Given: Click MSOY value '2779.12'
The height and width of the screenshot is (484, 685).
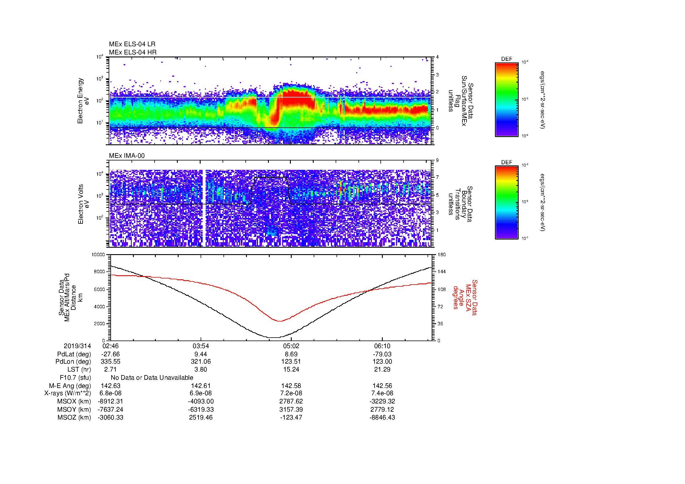Looking at the screenshot, I should [382, 409].
